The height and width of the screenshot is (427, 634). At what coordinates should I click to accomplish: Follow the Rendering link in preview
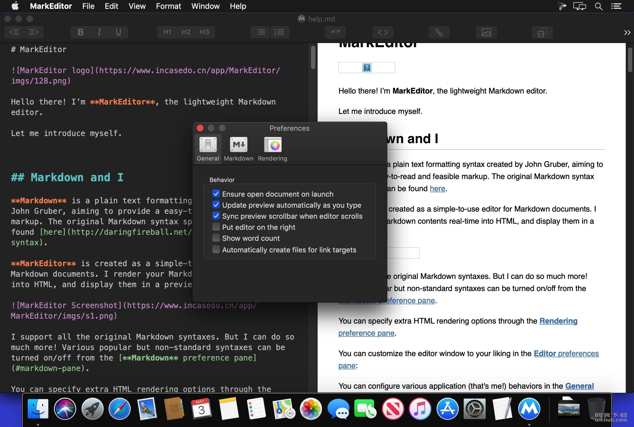point(558,321)
